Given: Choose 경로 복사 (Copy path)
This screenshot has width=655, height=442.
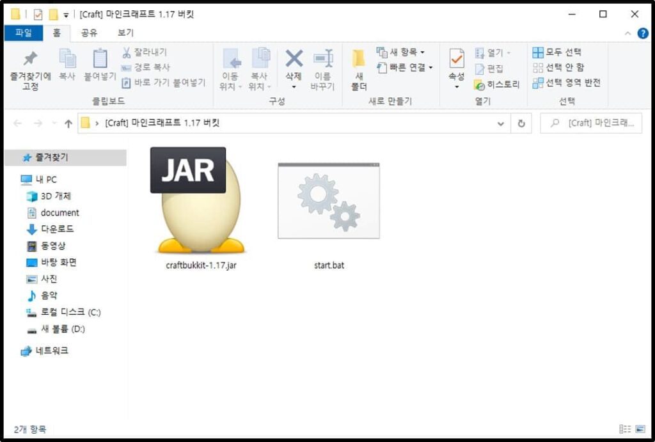Looking at the screenshot, I should (146, 67).
